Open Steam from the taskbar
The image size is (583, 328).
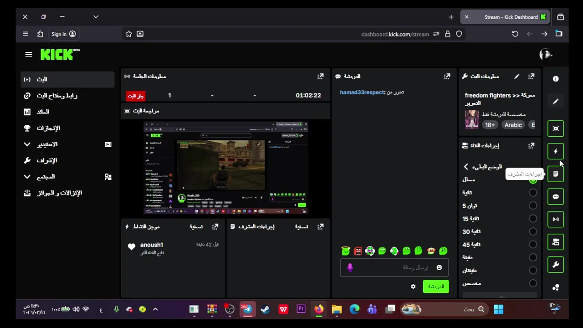(x=265, y=309)
